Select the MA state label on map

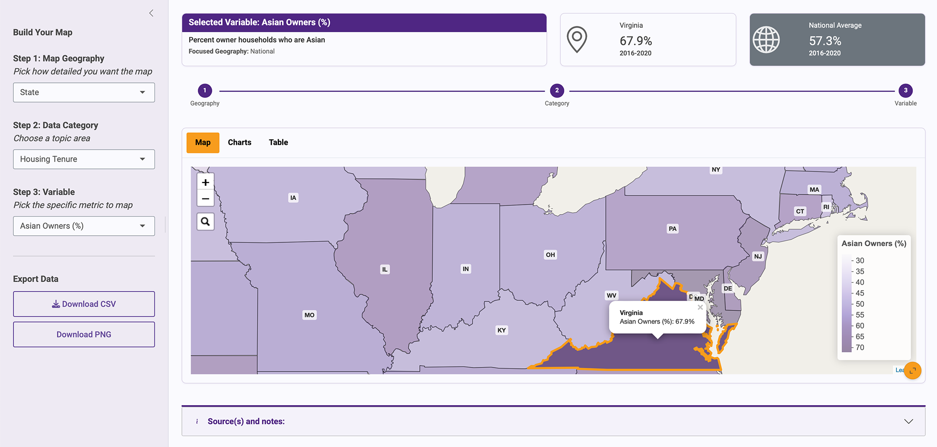(x=814, y=189)
